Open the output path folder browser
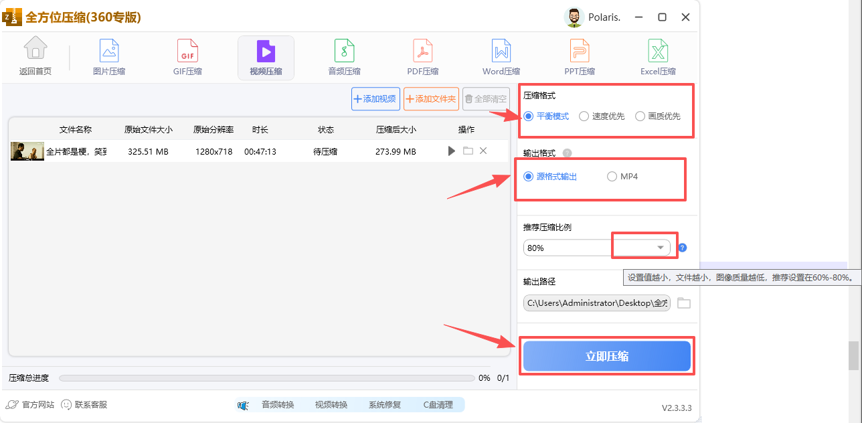The image size is (862, 423). (683, 303)
